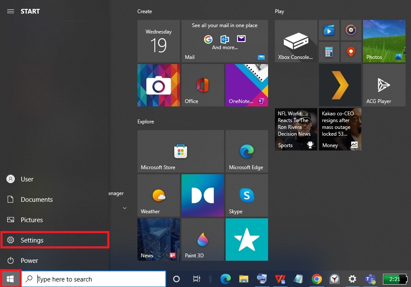Open the Power options
411x287 pixels.
[54, 261]
